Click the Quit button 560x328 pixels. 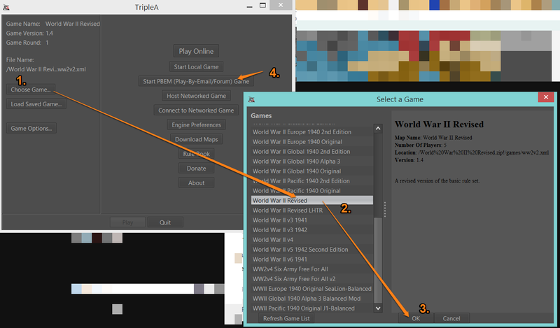165,222
